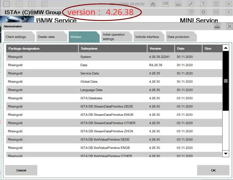Select step 2 box in top toolbar
This screenshot has height=180, width=233.
click(19, 4)
